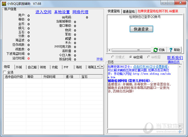Image resolution: width=188 pixels, height=137 pixels.
Task: Click the 升级时间 column header
Action: tap(53, 77)
